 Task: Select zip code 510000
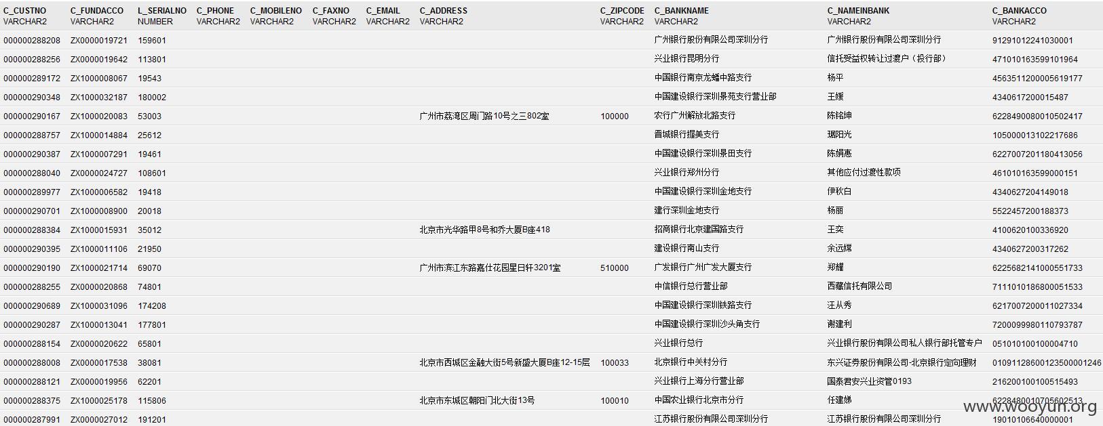pyautogui.click(x=615, y=268)
